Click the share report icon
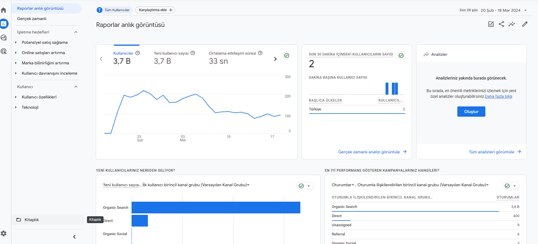The height and width of the screenshot is (244, 538). point(501,24)
